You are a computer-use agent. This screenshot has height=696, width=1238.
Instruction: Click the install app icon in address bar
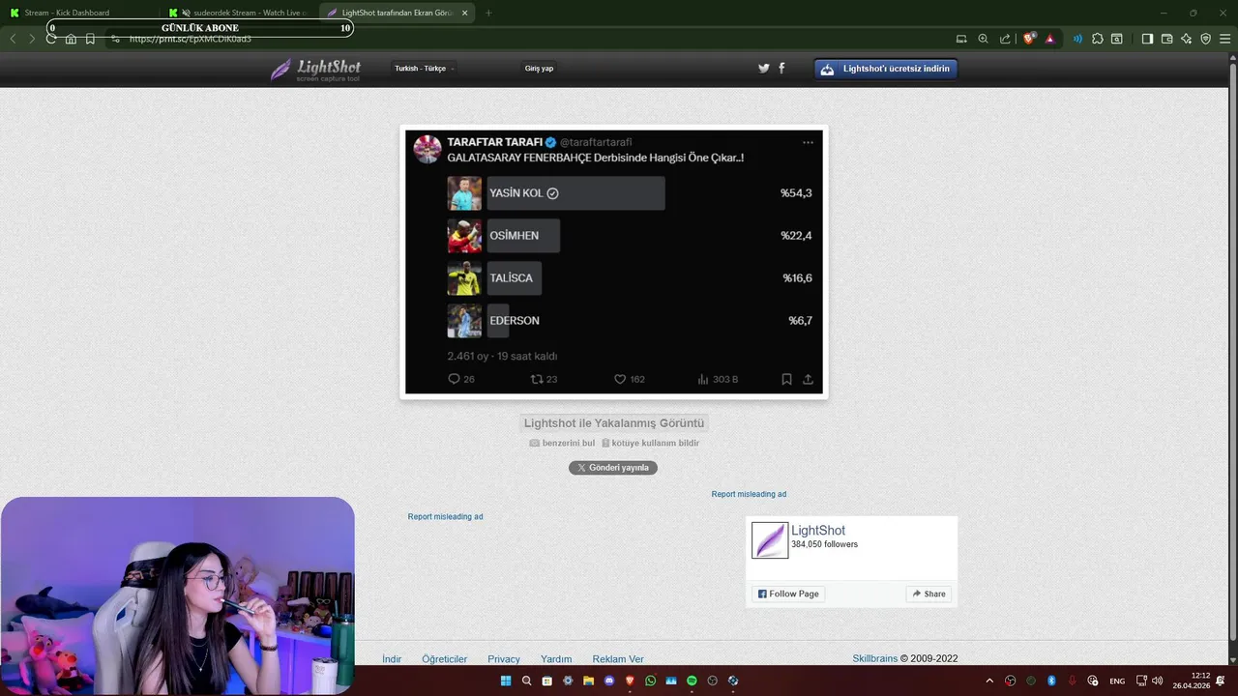pyautogui.click(x=961, y=39)
